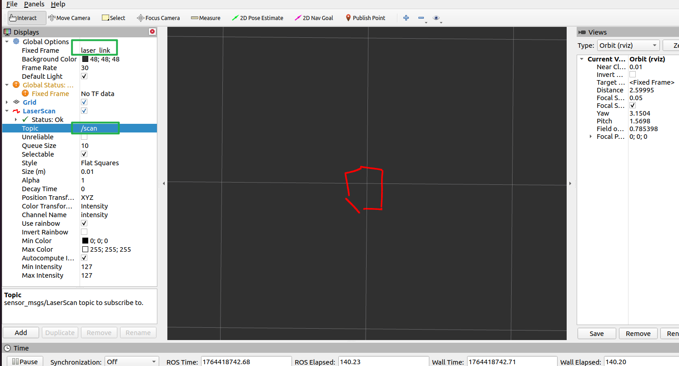The height and width of the screenshot is (366, 679).
Task: Pick the Measure tool
Action: [206, 18]
